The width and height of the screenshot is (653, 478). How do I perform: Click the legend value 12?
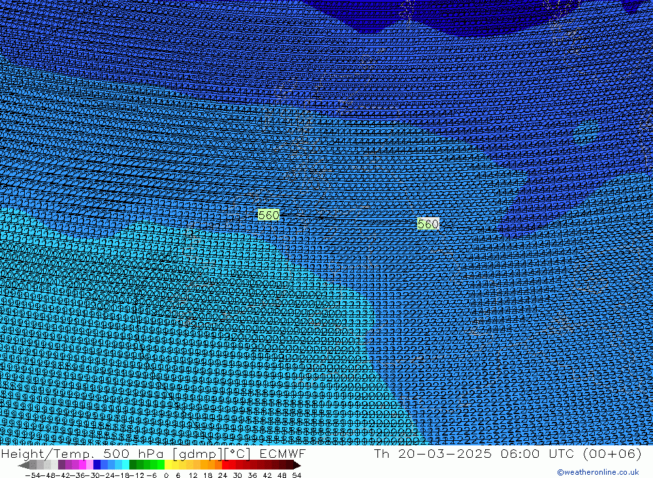[193, 475]
